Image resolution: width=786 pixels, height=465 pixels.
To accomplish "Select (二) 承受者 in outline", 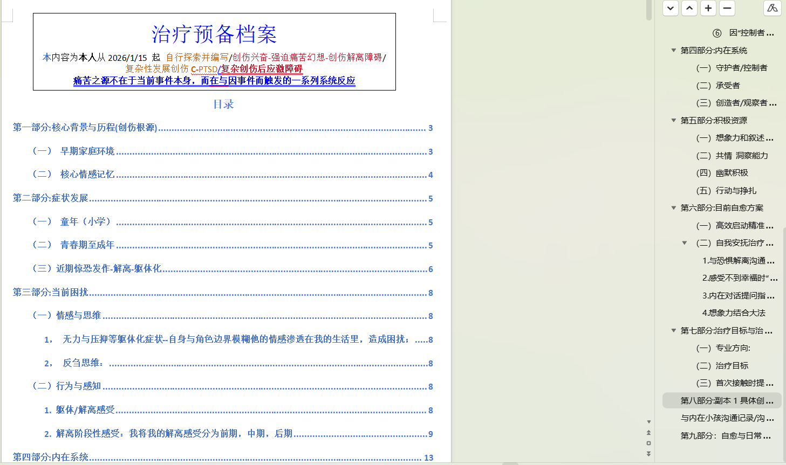I will pyautogui.click(x=718, y=85).
